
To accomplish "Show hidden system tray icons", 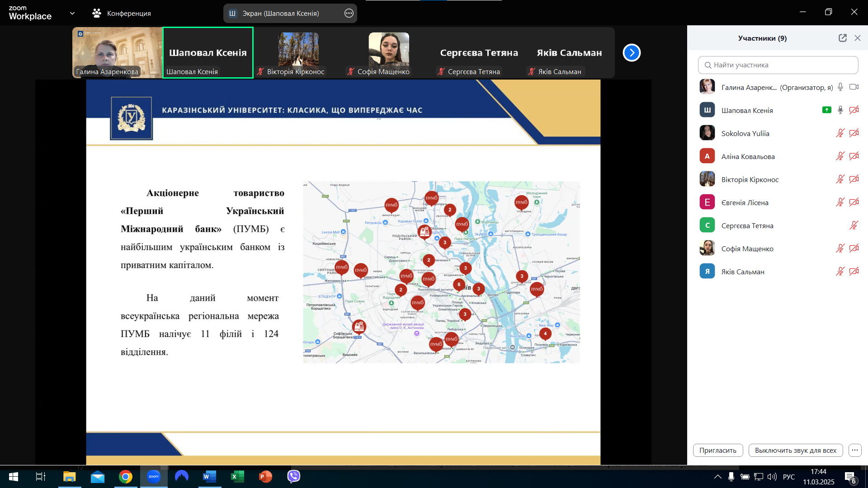I will click(717, 477).
